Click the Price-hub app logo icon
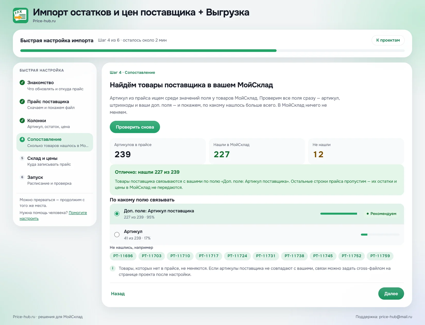The height and width of the screenshot is (325, 425). tap(21, 15)
